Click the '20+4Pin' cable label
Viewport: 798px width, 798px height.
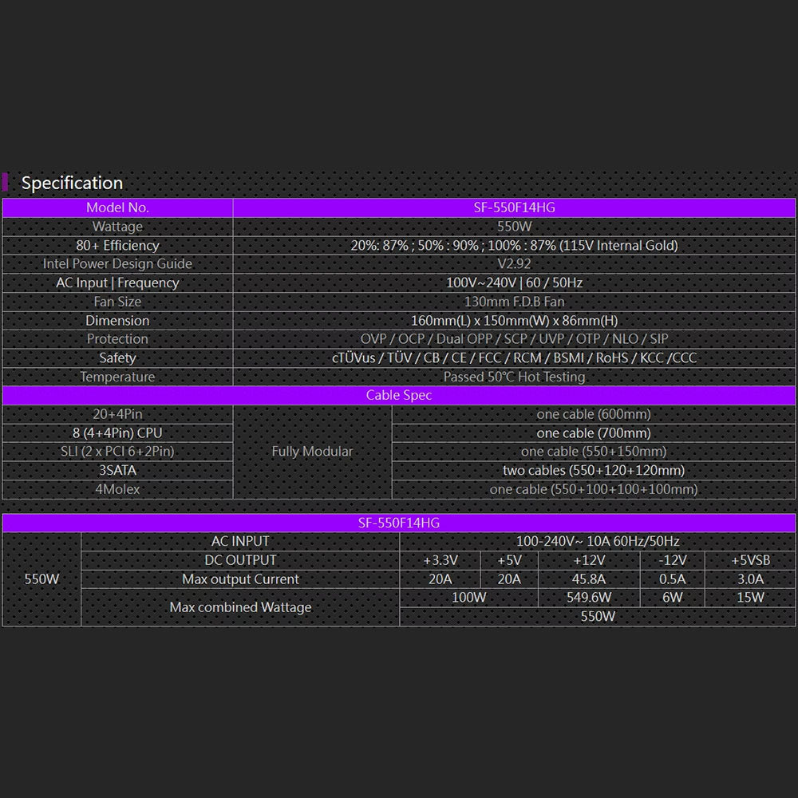click(117, 414)
